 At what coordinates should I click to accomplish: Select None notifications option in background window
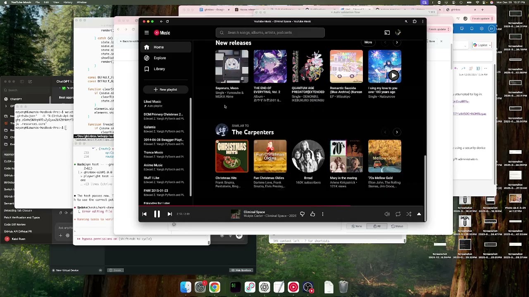tap(357, 226)
